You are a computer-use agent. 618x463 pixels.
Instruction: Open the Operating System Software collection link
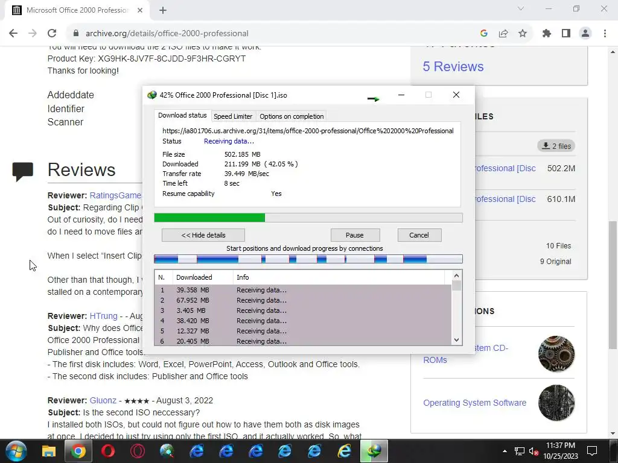coord(474,403)
